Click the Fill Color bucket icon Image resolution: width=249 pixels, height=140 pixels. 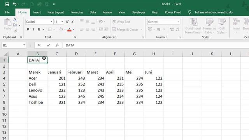(61, 30)
